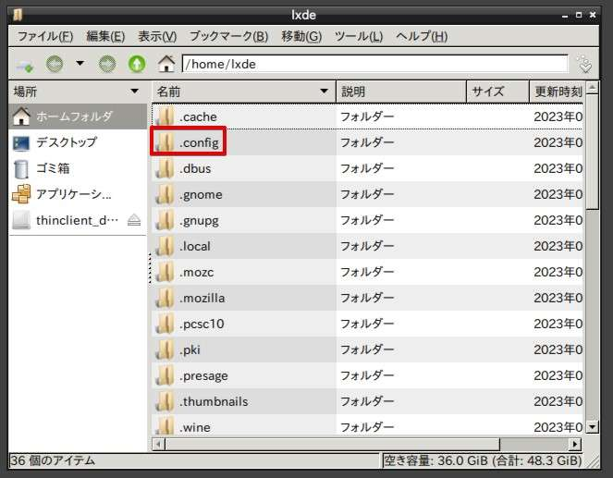This screenshot has height=478, width=613.
Task: Click the .thumbnails folder name
Action: pos(214,402)
